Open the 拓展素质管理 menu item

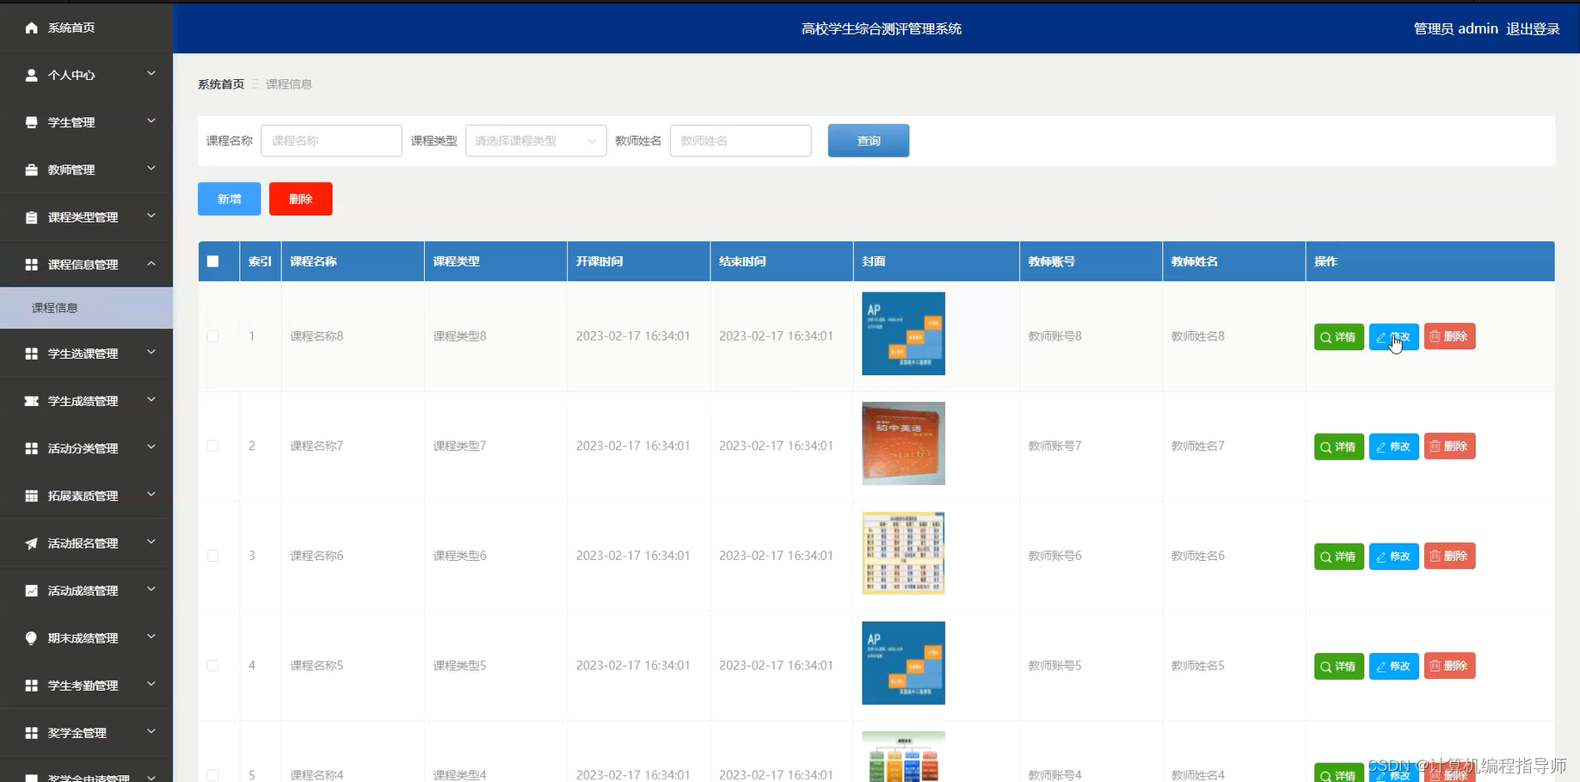point(86,496)
